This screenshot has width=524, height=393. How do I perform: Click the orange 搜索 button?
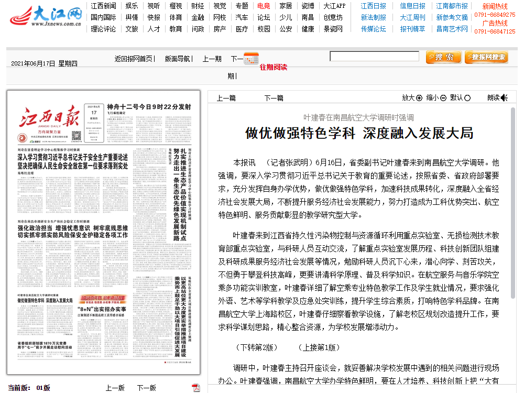[443, 57]
